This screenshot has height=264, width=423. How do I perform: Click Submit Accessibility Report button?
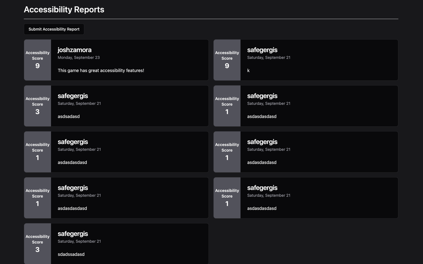pos(54,29)
